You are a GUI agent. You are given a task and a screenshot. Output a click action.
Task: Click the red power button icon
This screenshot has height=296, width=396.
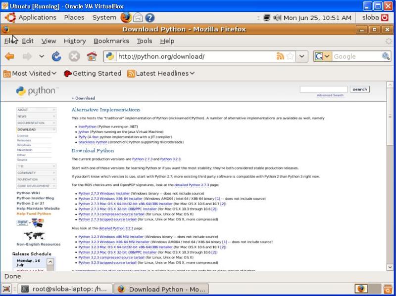(385, 17)
